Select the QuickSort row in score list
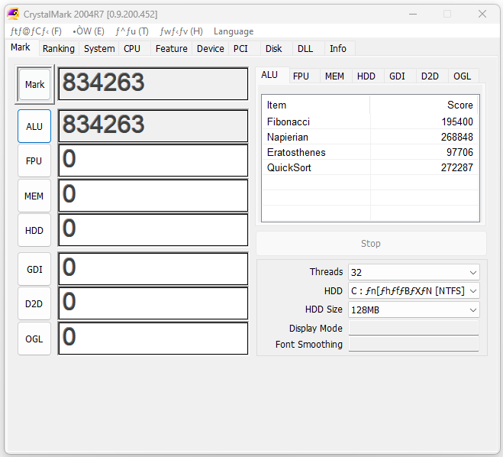Viewport: 503px width, 457px height. [369, 167]
